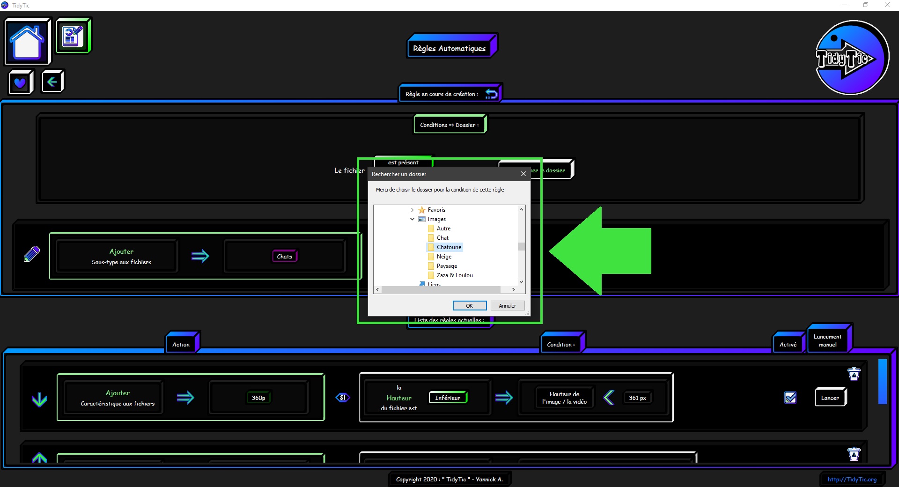
Task: Go to the TidyTic home screen
Action: click(x=27, y=42)
